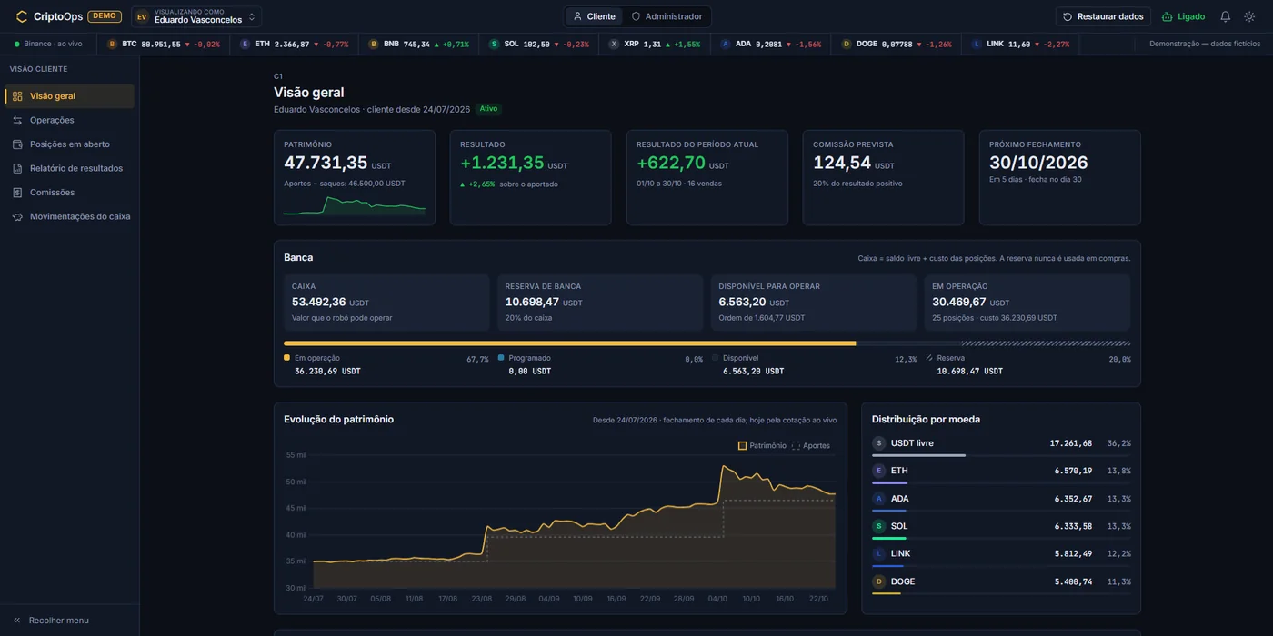Toggle light/dark theme with sun icon

(1249, 16)
